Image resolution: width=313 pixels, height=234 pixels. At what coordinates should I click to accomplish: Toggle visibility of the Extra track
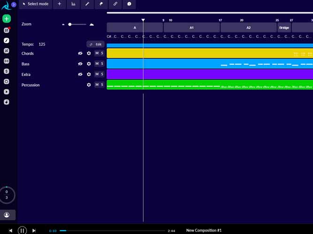(x=80, y=74)
